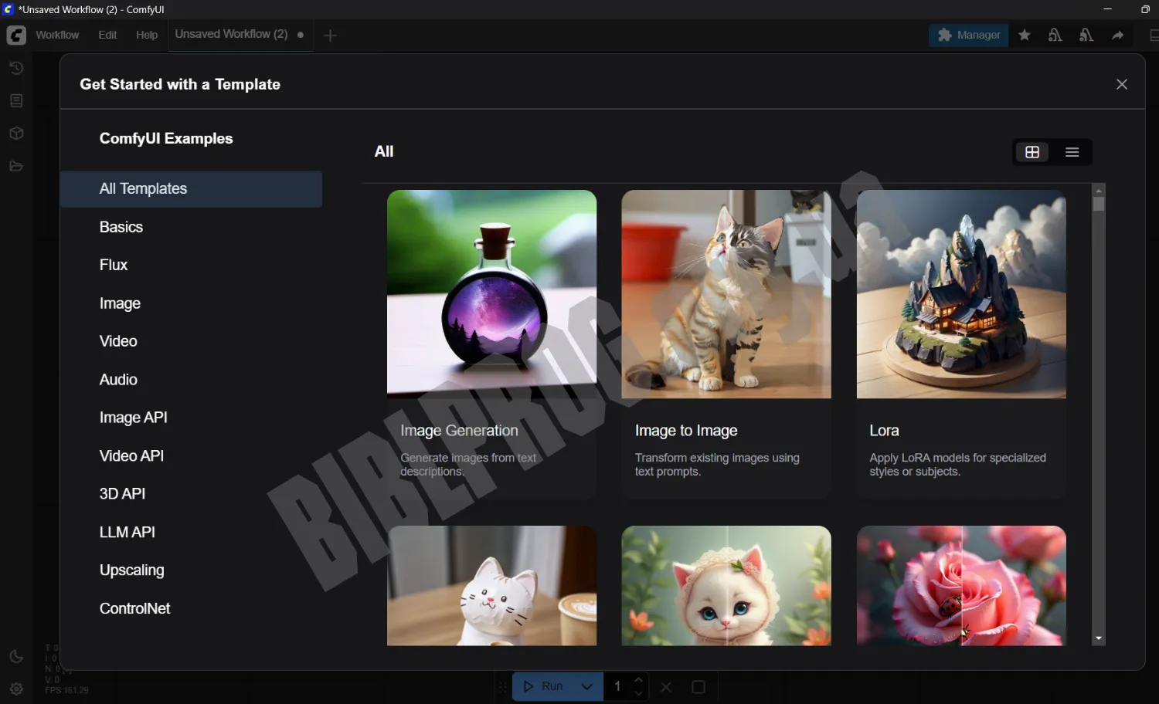This screenshot has width=1159, height=704.
Task: Select the Audio category
Action: (191, 380)
